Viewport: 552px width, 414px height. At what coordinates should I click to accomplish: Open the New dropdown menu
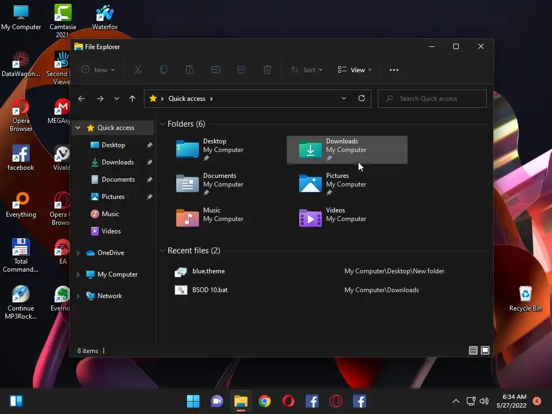click(98, 70)
